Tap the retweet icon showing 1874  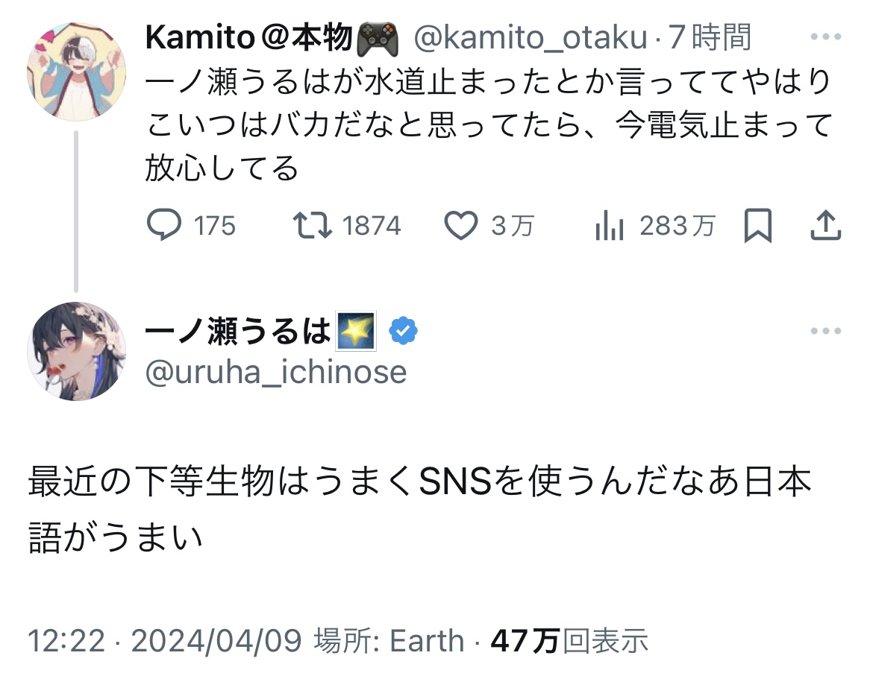pos(313,226)
